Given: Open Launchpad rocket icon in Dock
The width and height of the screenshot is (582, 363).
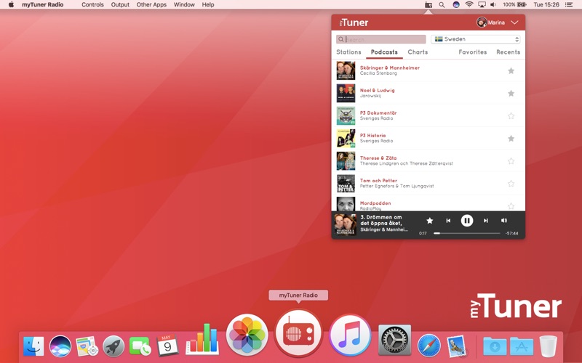Looking at the screenshot, I should 113,347.
